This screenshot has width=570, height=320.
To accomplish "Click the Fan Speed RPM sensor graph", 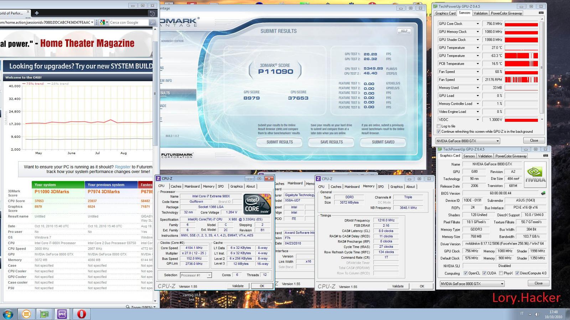I will point(521,80).
